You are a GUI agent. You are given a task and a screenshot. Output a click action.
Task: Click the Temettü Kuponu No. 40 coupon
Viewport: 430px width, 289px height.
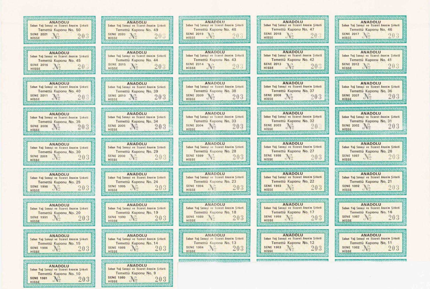pos(59,91)
